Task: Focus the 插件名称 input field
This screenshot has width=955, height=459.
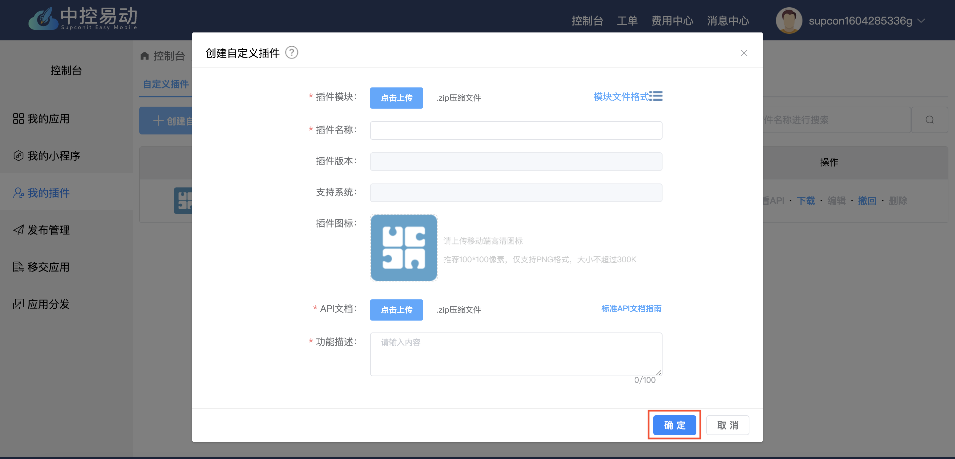Action: tap(516, 130)
